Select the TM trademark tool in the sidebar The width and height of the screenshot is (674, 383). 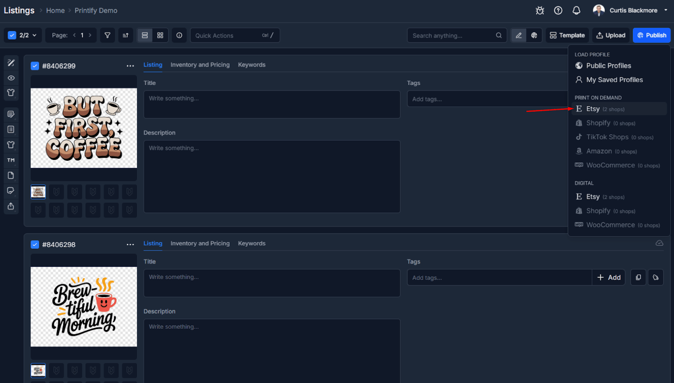(x=11, y=160)
